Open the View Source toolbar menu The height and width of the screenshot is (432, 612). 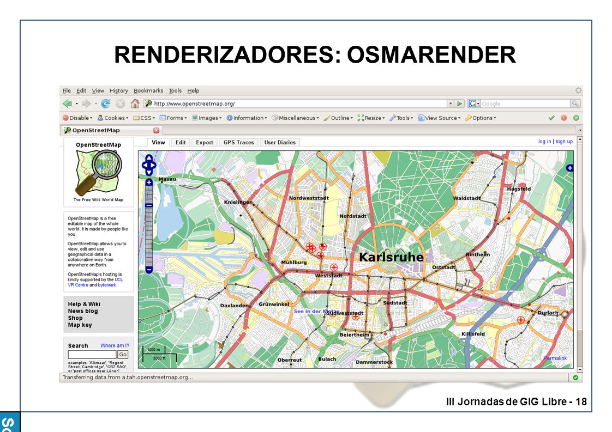(439, 118)
